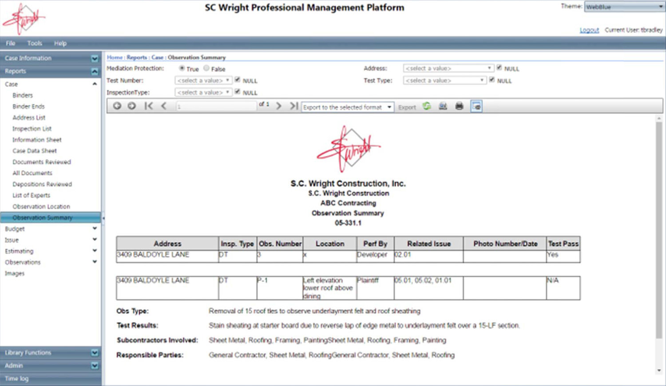This screenshot has height=386, width=666.
Task: Open the Theme WebBlue dropdown
Action: (x=624, y=7)
